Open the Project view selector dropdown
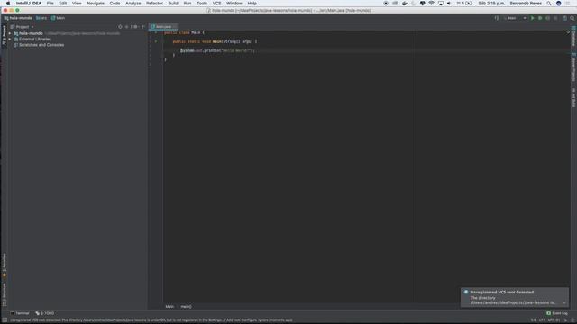The height and width of the screenshot is (324, 577). pyautogui.click(x=23, y=27)
